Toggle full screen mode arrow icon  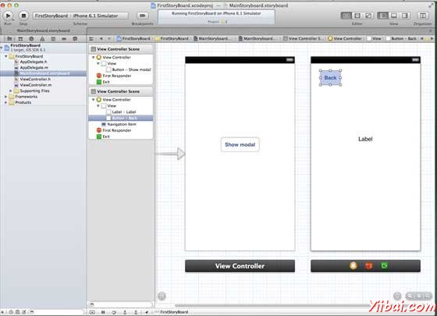431,5
